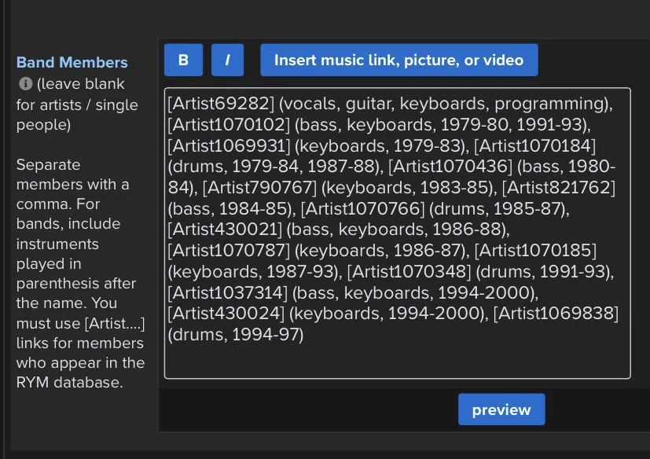
Task: Click the preview button
Action: tap(501, 409)
